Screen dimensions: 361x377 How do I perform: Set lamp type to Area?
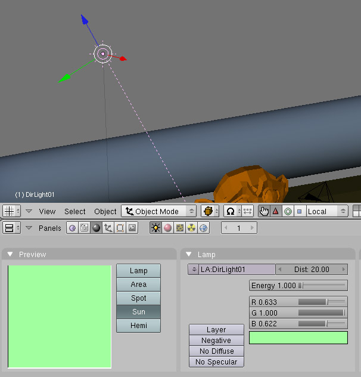139,285
